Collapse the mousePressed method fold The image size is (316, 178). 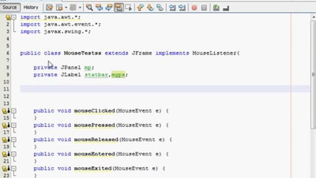click(x=14, y=125)
